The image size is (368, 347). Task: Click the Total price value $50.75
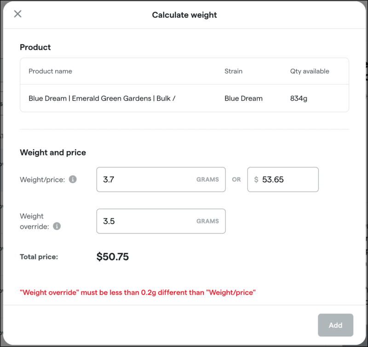(x=112, y=256)
